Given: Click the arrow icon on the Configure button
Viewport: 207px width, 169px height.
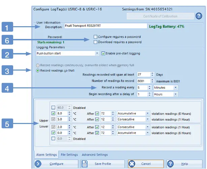Looking at the screenshot, I should point(38,164).
